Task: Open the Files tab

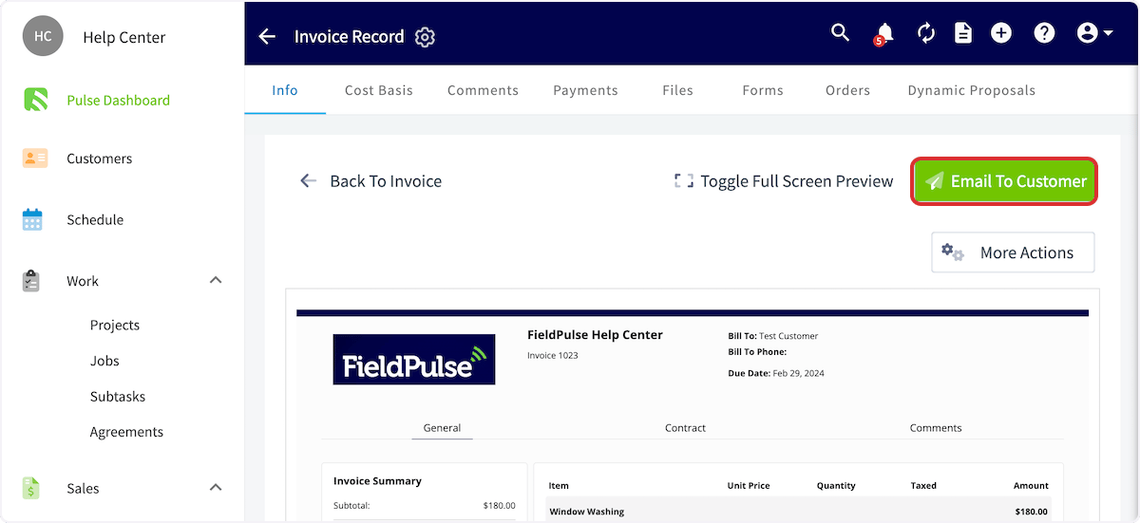Action: [678, 90]
